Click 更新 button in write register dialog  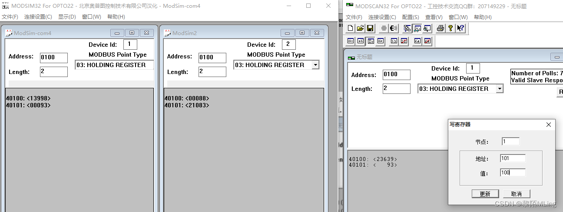tap(485, 194)
